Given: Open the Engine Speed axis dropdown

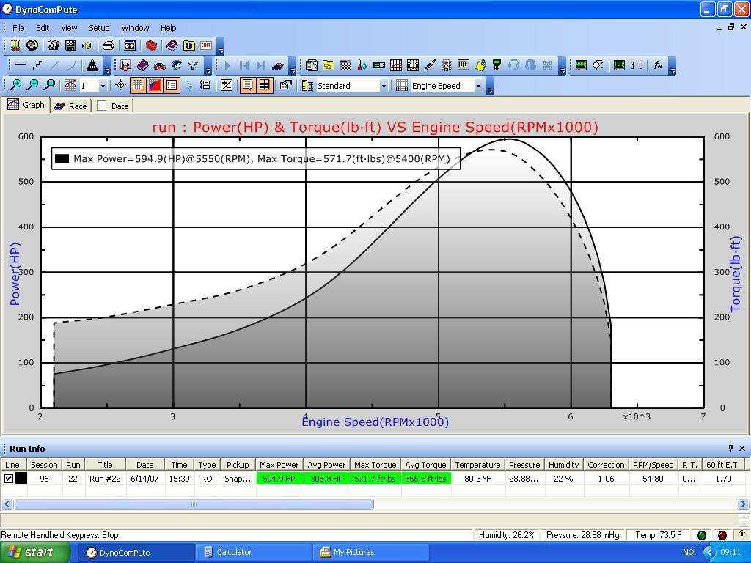Looking at the screenshot, I should [478, 86].
